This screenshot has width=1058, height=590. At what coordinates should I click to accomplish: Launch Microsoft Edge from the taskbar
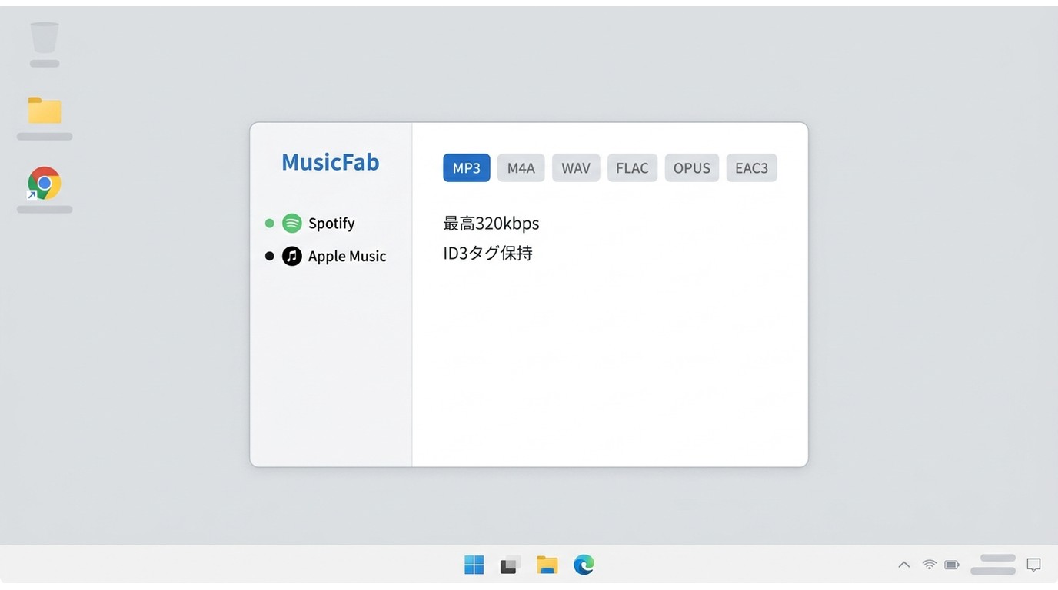[584, 565]
